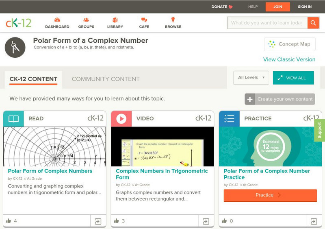
Task: Open the Polar Form of Complex Numbers link
Action: pyautogui.click(x=50, y=171)
